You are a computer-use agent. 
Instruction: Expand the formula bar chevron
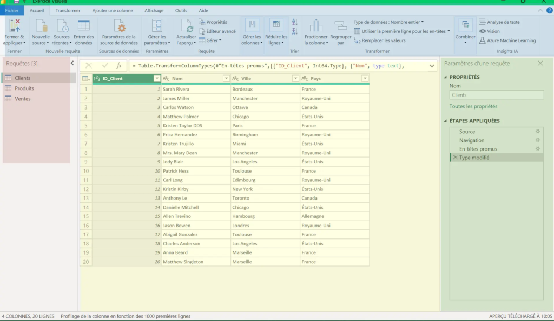pos(431,66)
